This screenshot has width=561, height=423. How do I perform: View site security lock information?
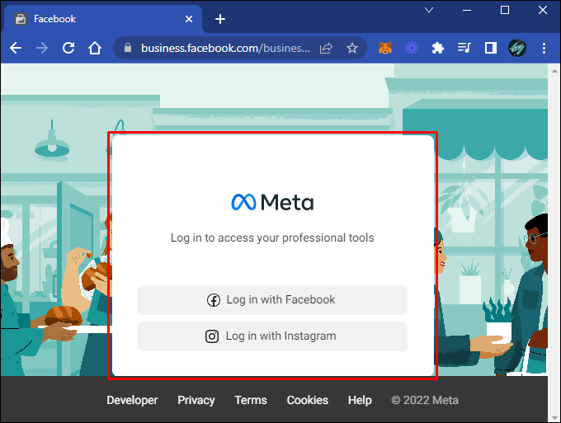[128, 48]
